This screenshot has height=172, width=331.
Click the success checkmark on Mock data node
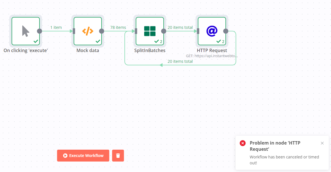click(98, 41)
